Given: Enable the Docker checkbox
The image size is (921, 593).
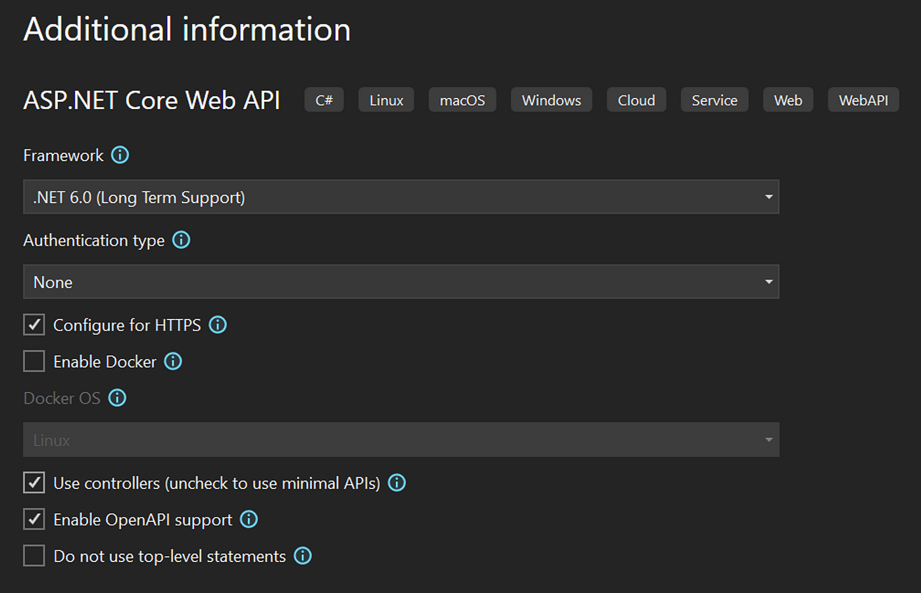Looking at the screenshot, I should (x=34, y=362).
